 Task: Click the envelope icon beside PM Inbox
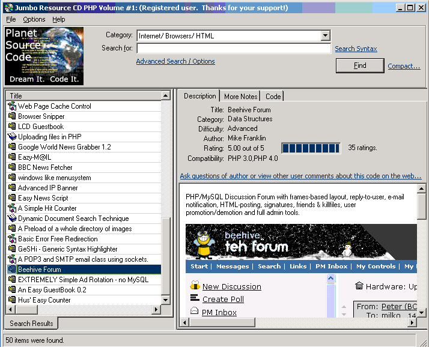[194, 310]
